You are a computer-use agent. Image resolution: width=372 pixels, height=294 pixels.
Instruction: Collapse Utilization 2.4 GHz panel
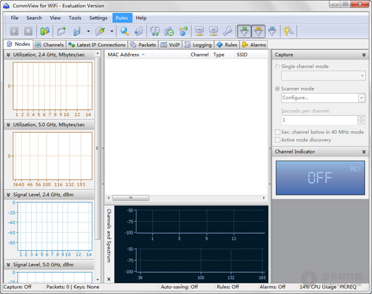8,55
